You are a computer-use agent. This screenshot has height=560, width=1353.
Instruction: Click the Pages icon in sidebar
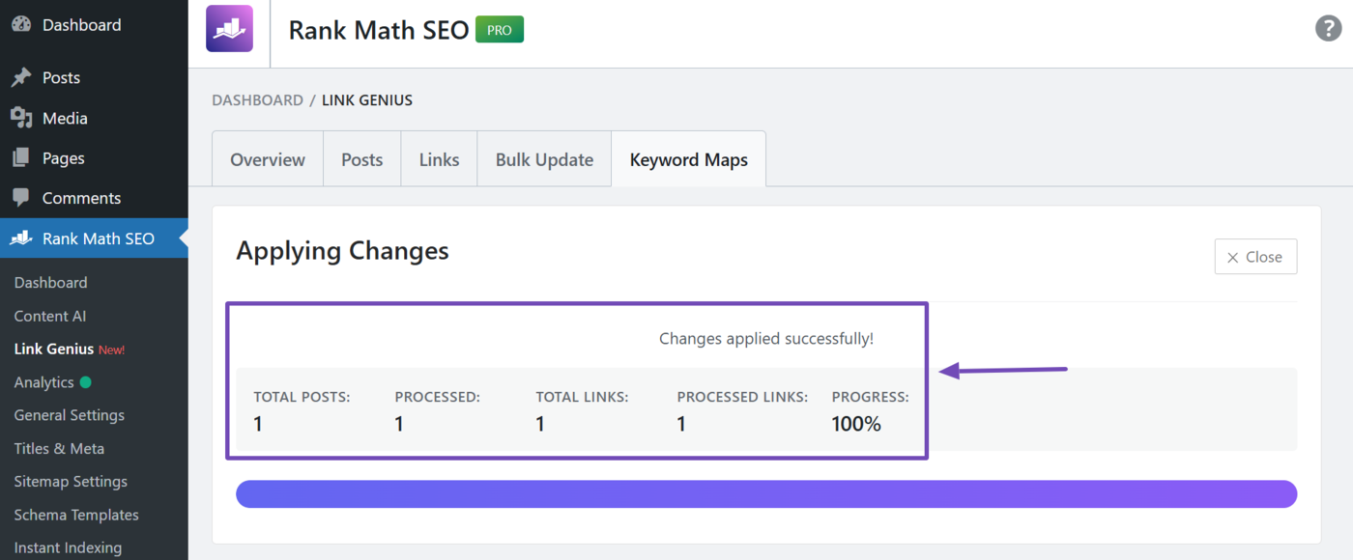click(21, 158)
